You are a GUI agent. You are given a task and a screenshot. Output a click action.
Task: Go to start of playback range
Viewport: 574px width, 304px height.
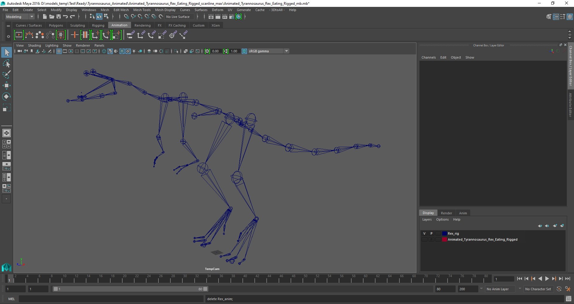pos(519,279)
